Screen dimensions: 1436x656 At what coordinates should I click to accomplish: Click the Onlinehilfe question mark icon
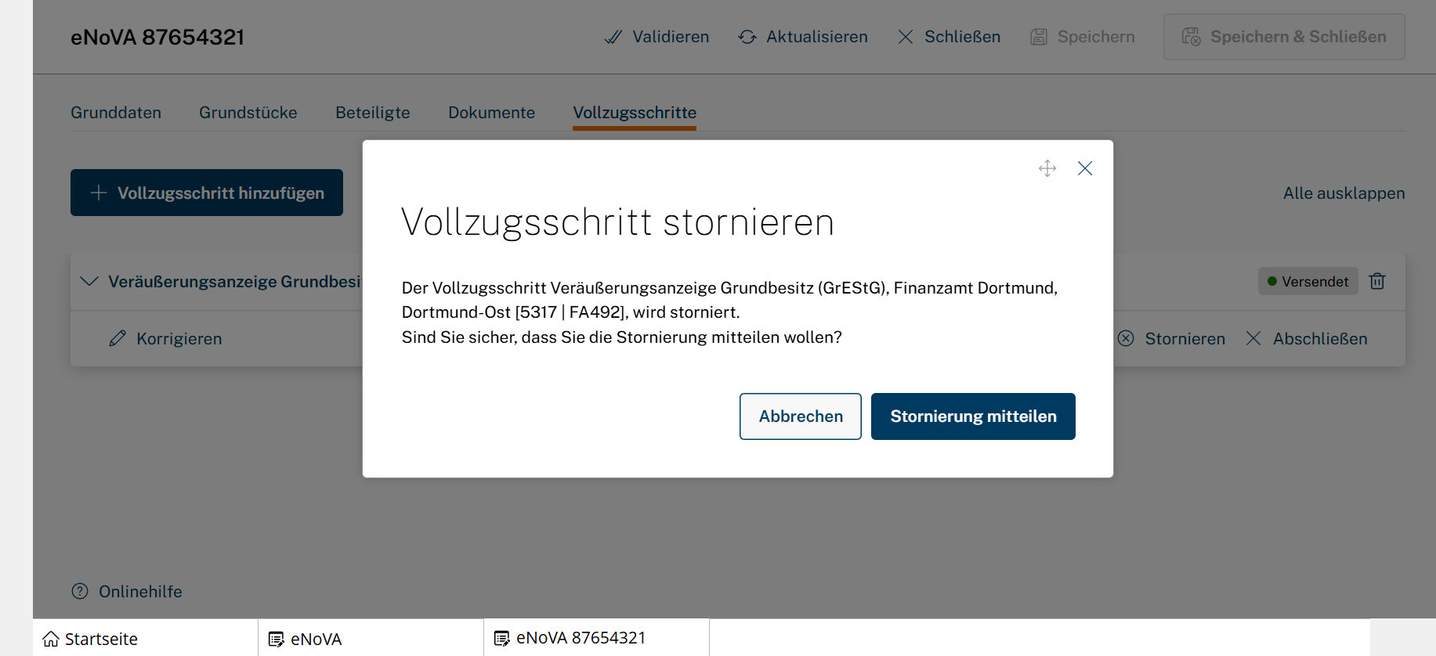80,591
